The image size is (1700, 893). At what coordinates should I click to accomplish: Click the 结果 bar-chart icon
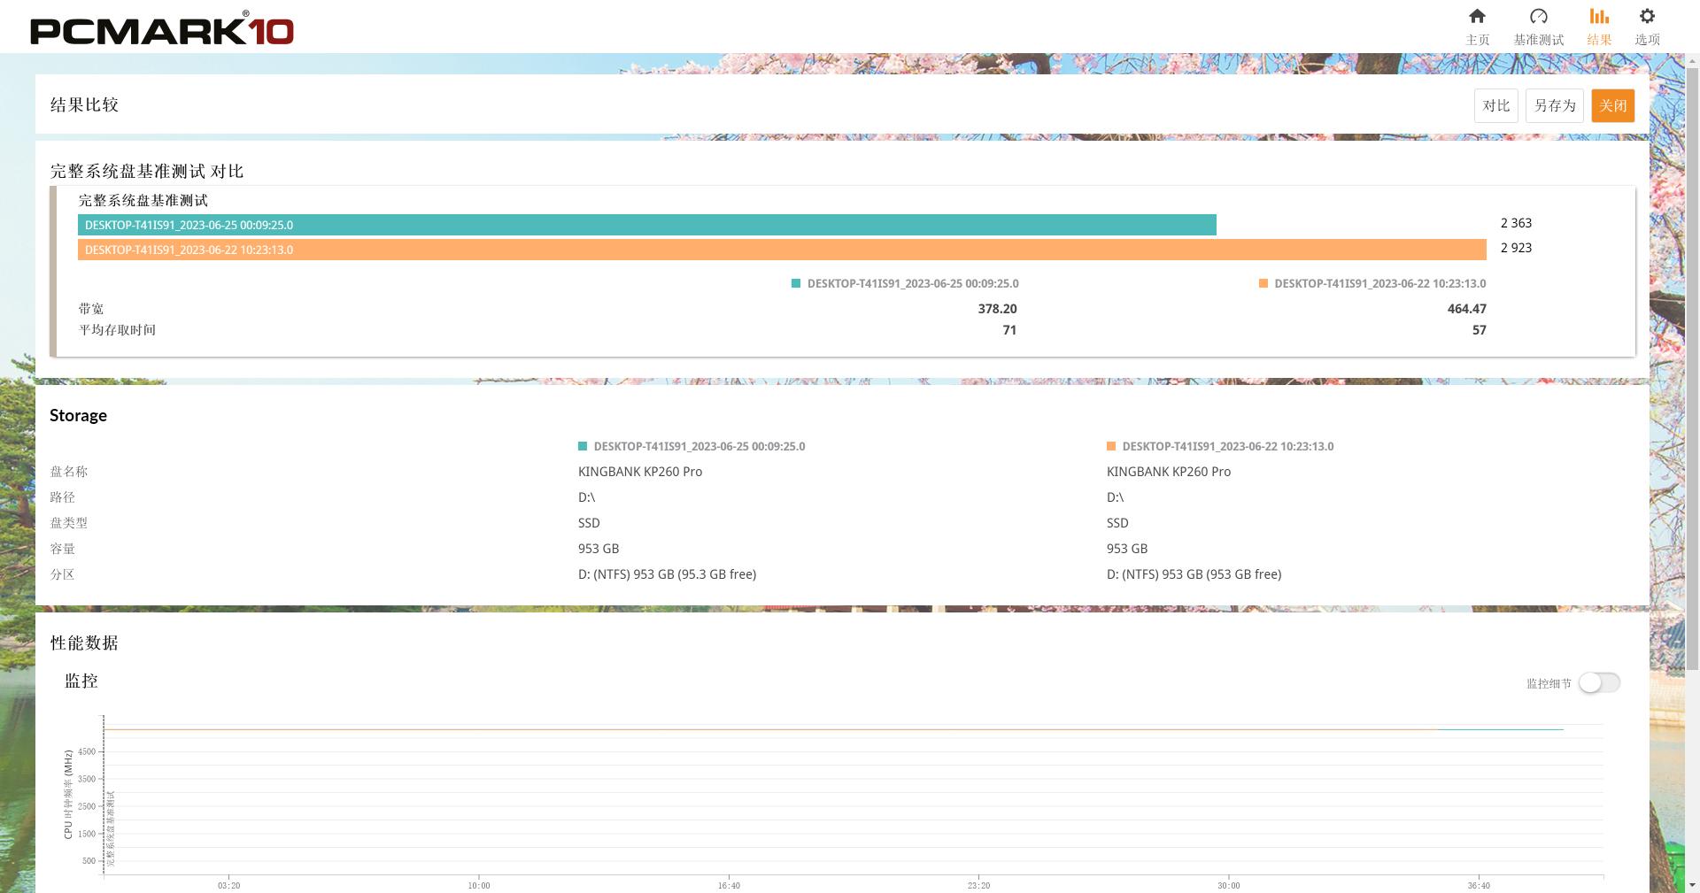click(1599, 16)
